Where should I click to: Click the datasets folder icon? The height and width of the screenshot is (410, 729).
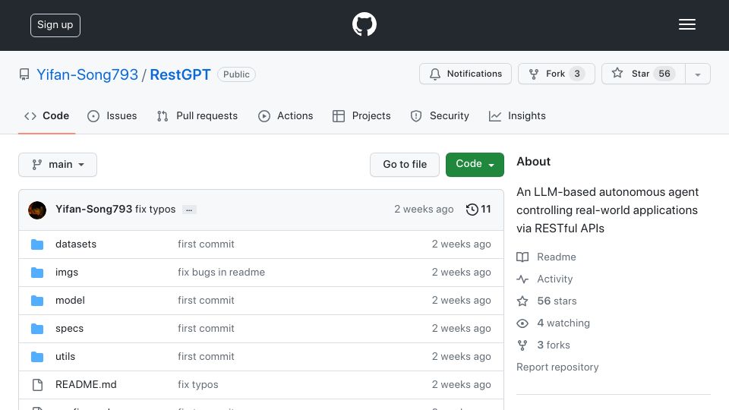(37, 244)
